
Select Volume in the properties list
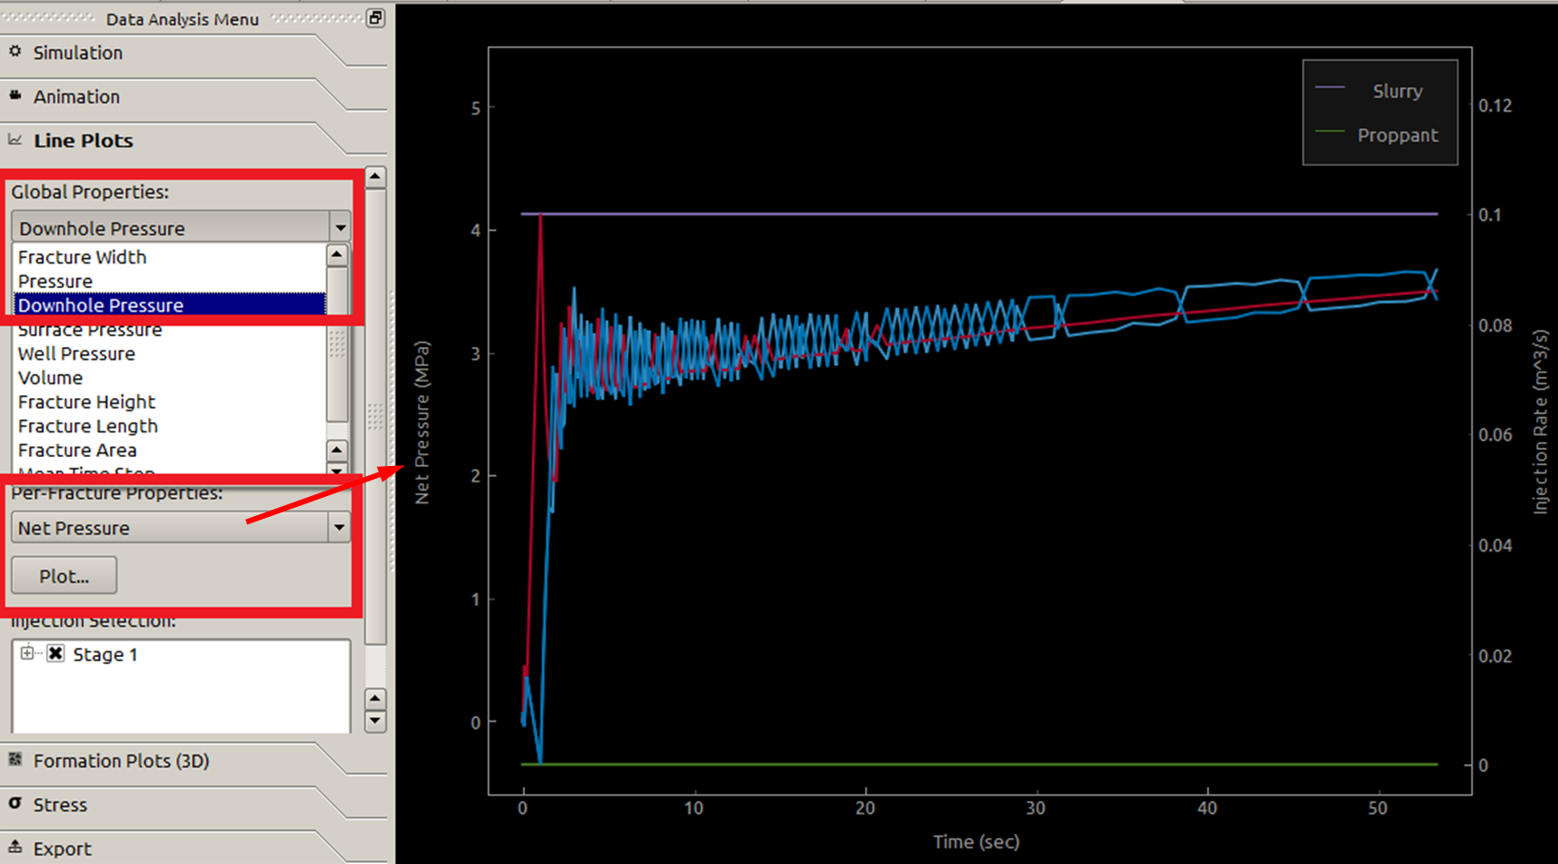tap(169, 378)
